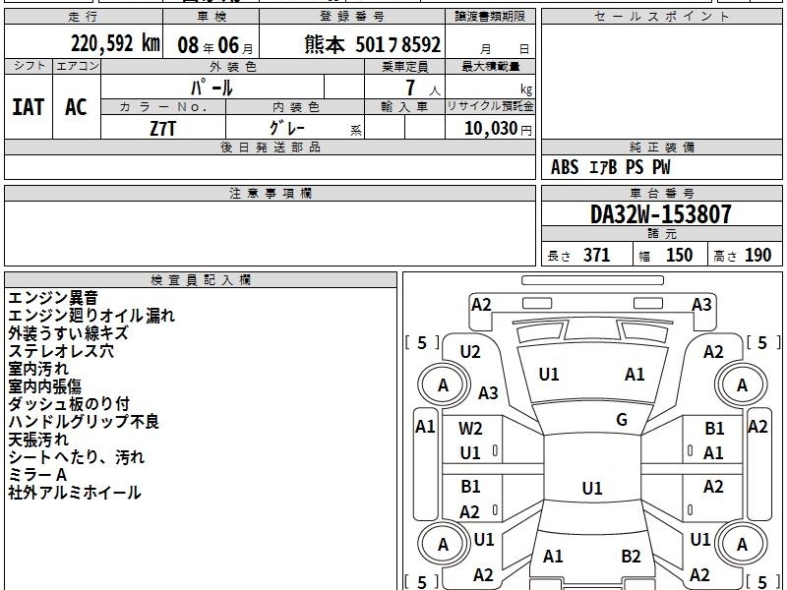Click the mileage value 220,592 km

click(x=115, y=43)
